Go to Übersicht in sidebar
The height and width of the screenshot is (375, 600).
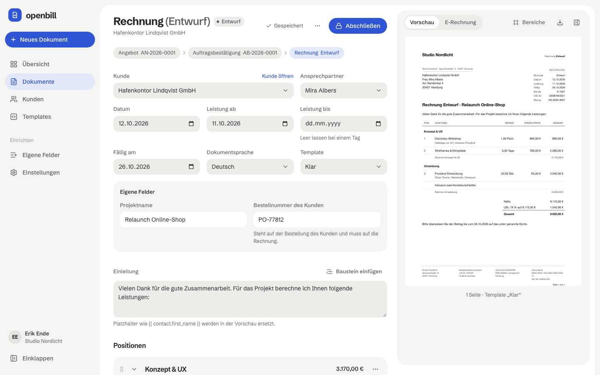coord(50,64)
